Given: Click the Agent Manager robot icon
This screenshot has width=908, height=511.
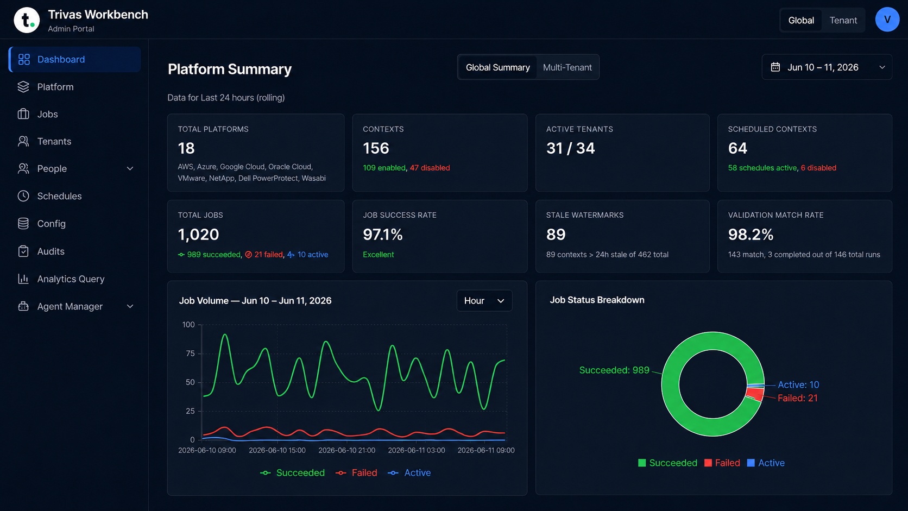Looking at the screenshot, I should coord(23,306).
